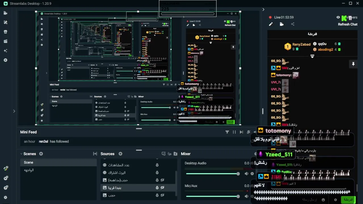Adjust the Mic/Aux volume slider
The image size is (363, 204).
tap(213, 196)
